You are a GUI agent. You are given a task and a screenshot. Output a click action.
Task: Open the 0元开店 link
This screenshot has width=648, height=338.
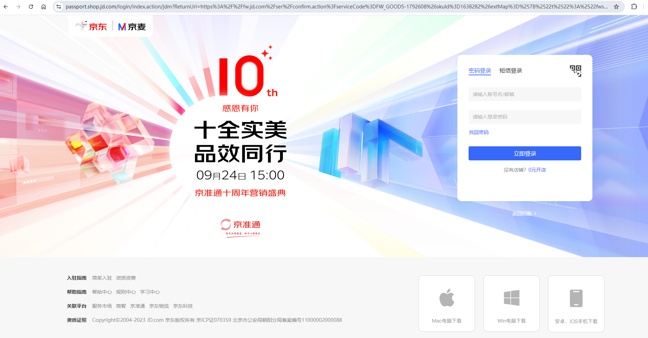537,170
